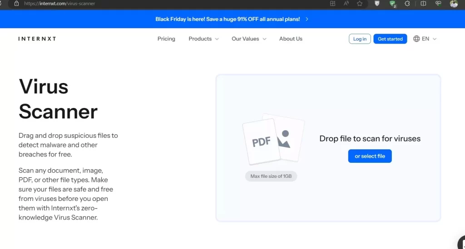The height and width of the screenshot is (249, 465).
Task: Open the Pricing page
Action: [x=166, y=39]
